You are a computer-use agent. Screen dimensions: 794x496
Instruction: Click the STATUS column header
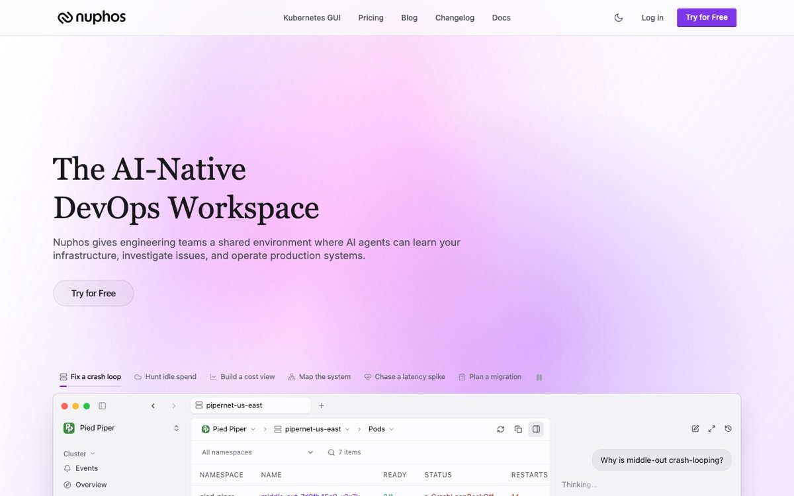(438, 475)
